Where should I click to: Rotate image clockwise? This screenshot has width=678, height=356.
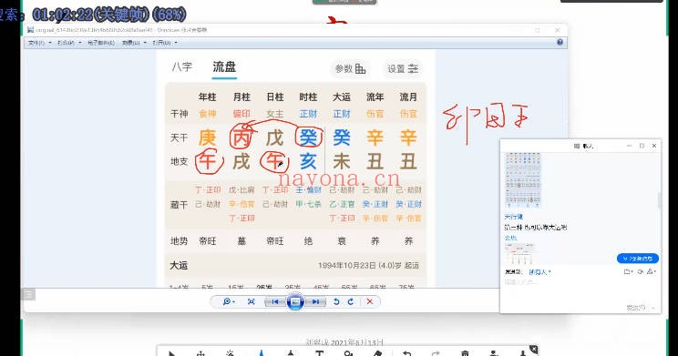click(x=351, y=301)
